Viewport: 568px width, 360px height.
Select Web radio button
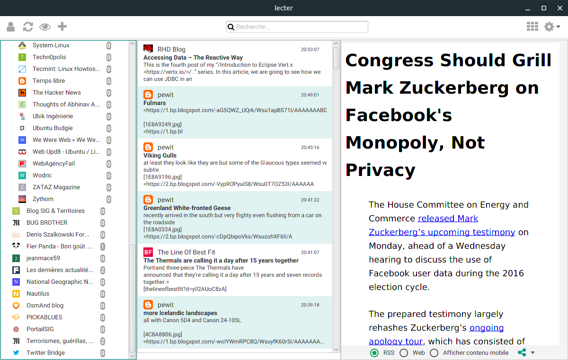tap(404, 353)
